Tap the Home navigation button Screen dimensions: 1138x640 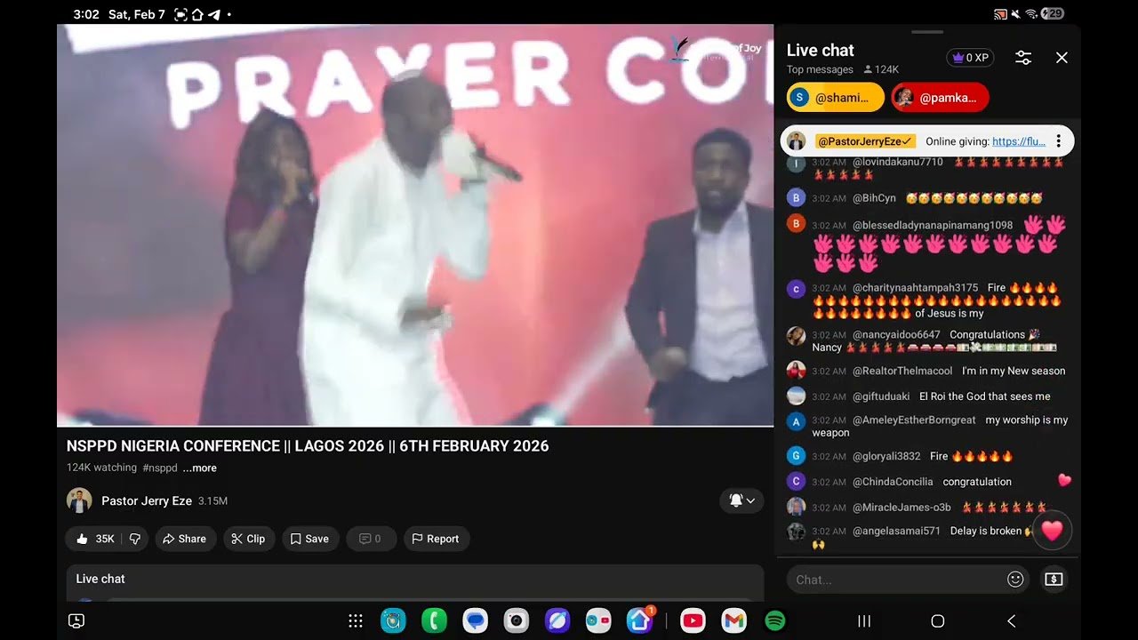click(x=937, y=621)
